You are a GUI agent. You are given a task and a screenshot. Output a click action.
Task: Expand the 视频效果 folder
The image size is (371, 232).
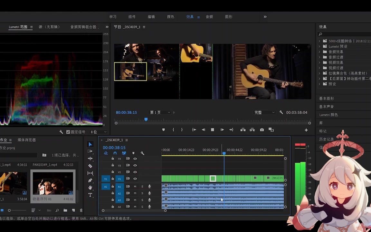[319, 63]
